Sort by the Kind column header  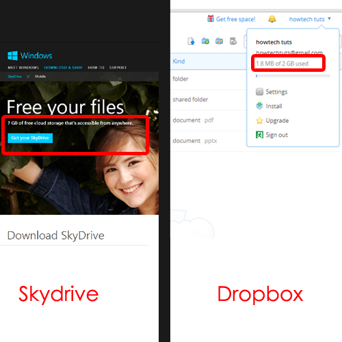pyautogui.click(x=179, y=62)
